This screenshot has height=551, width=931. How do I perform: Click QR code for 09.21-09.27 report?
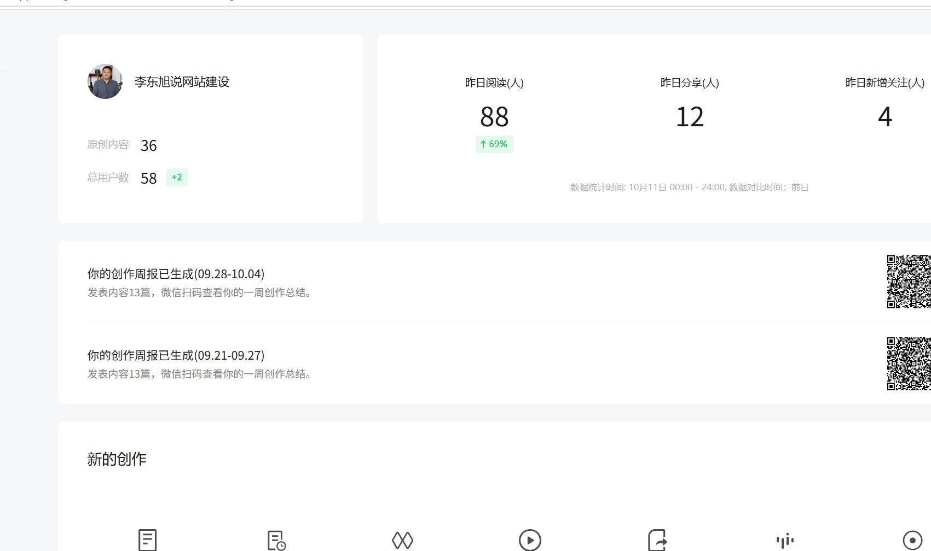coord(909,364)
